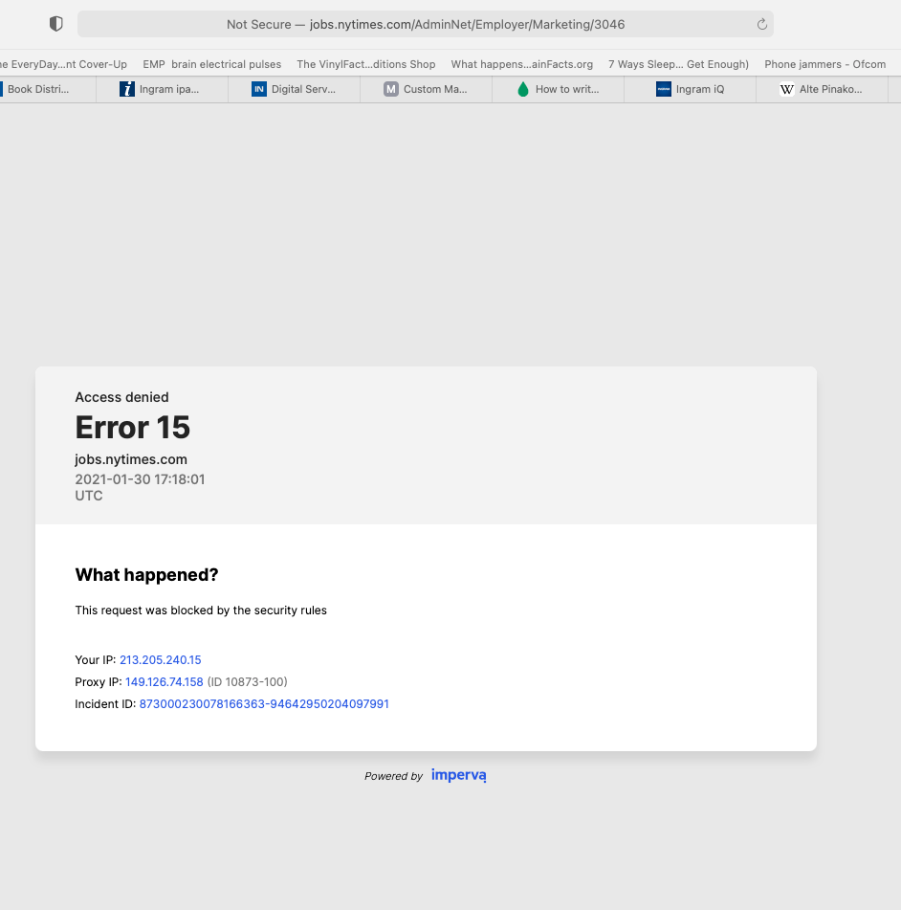
Task: Click the 'Error 15' heading
Action: (132, 427)
